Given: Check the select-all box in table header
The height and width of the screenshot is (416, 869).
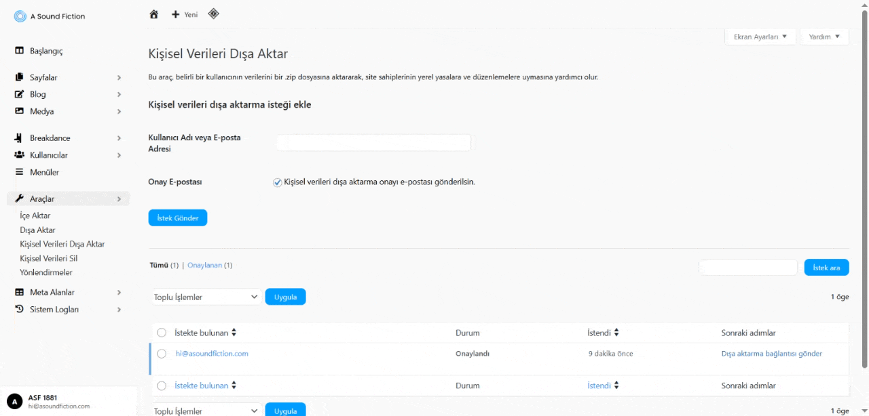Looking at the screenshot, I should pos(162,333).
